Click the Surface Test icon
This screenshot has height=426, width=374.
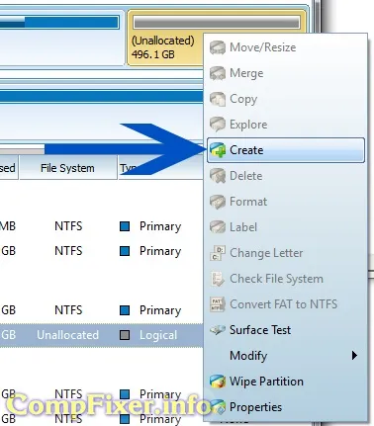218,330
